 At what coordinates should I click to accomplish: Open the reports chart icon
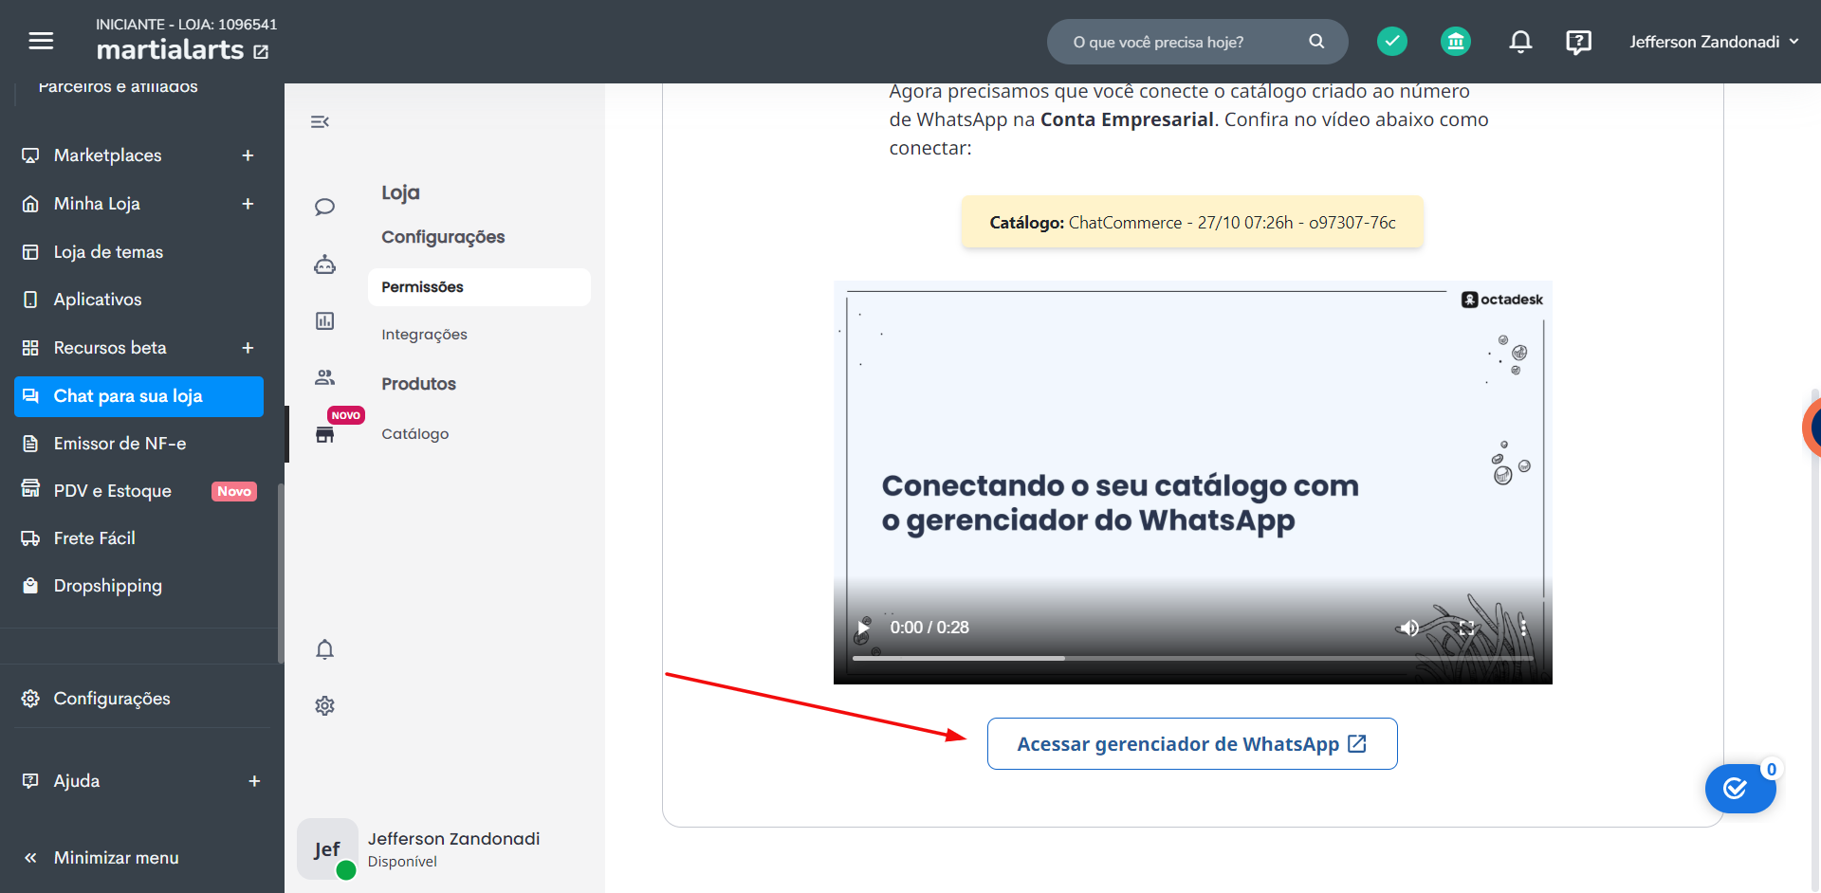(324, 320)
